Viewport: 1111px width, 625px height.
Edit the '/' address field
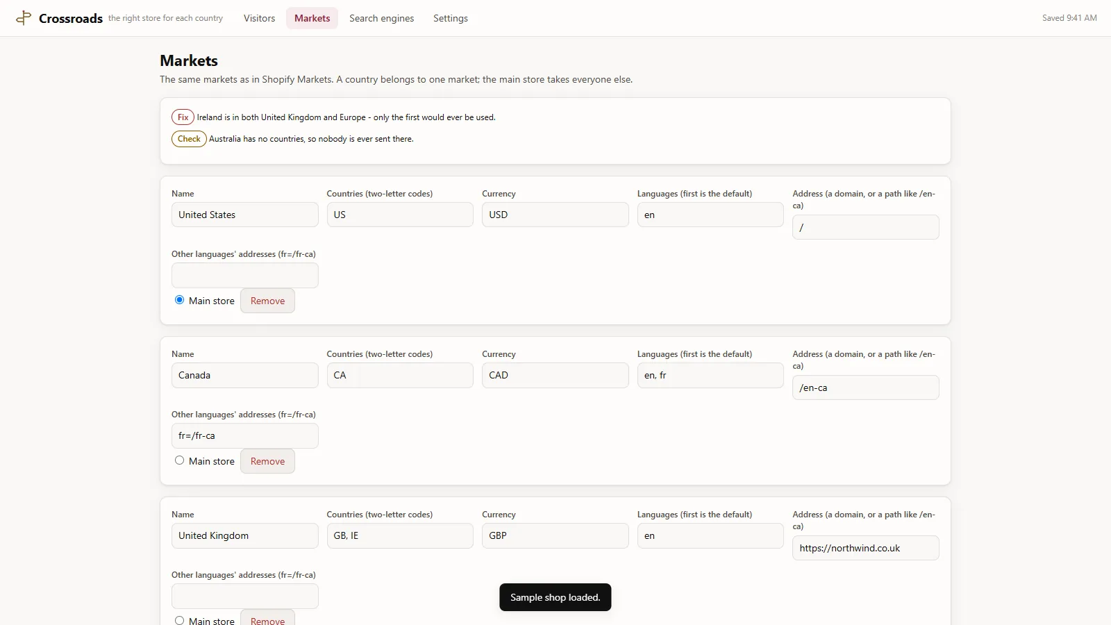click(866, 227)
